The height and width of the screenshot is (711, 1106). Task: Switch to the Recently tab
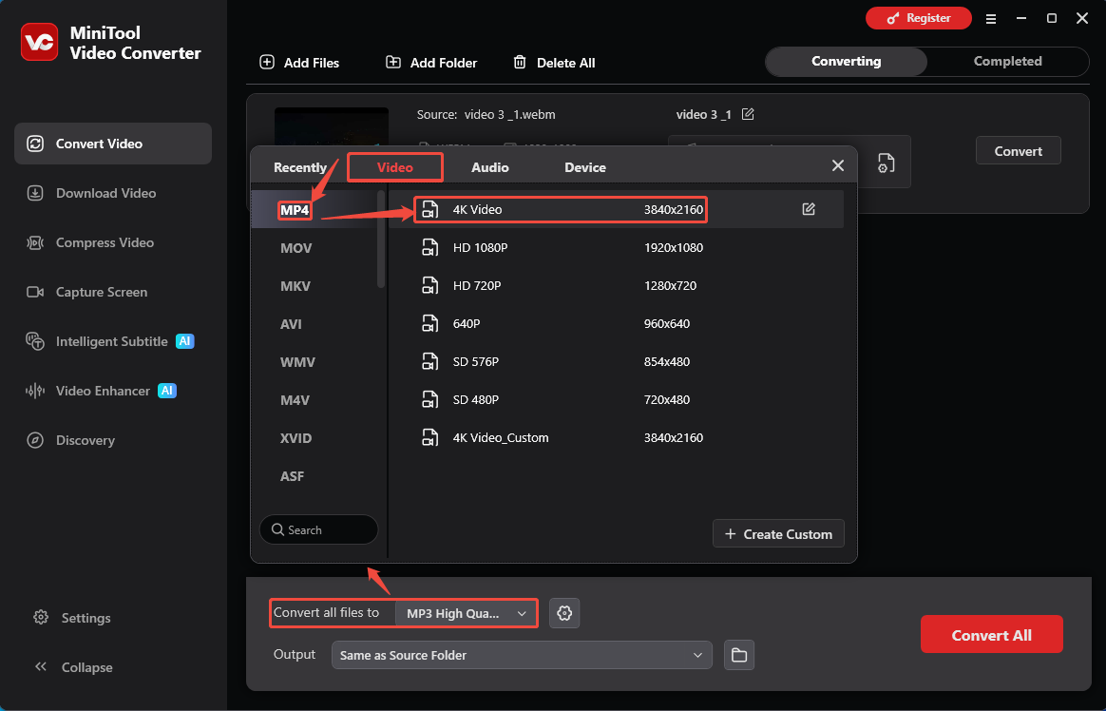tap(299, 167)
